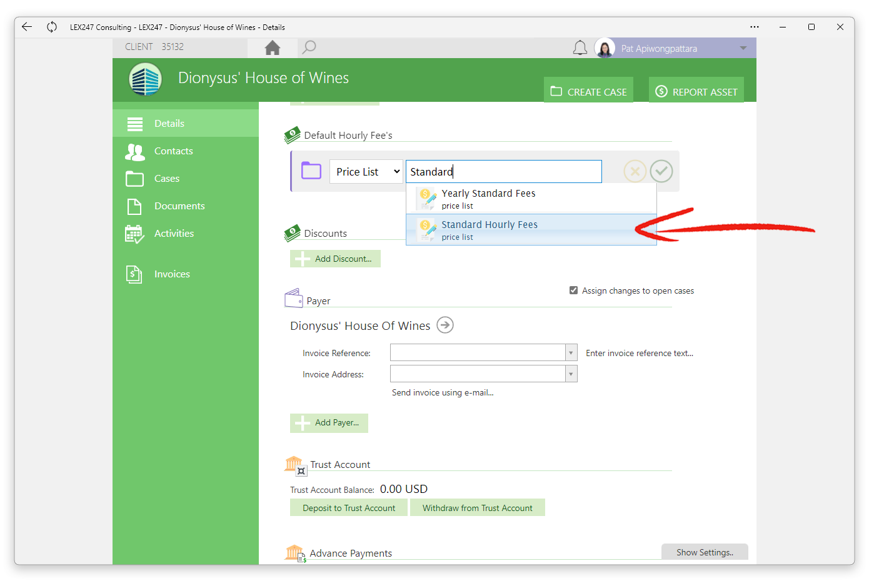869x581 pixels.
Task: Click the 0.00 USD trust balance value
Action: coord(404,489)
